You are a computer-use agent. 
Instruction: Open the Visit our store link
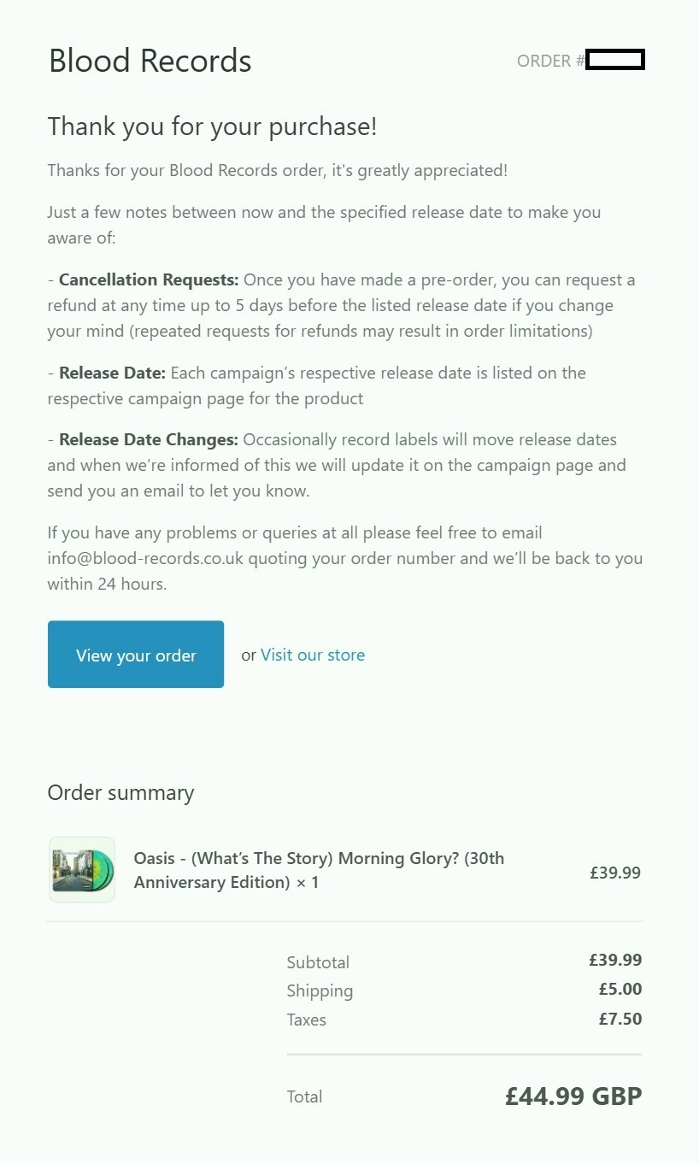pyautogui.click(x=313, y=655)
